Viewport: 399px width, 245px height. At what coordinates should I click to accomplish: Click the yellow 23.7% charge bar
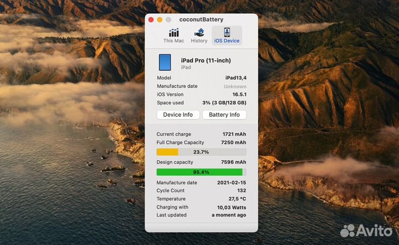[201, 152]
